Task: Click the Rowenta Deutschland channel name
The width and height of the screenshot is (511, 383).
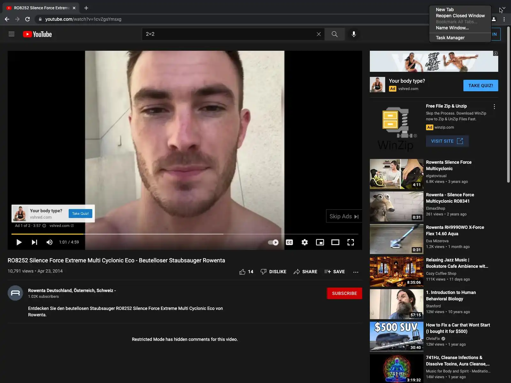Action: (72, 290)
